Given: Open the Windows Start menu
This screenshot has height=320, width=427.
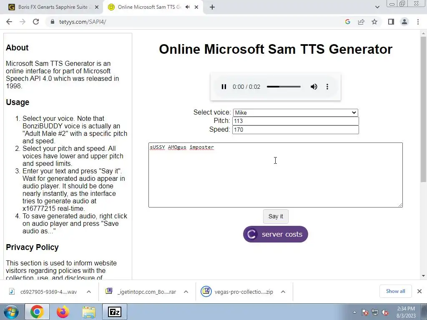Looking at the screenshot, I should click(10, 312).
